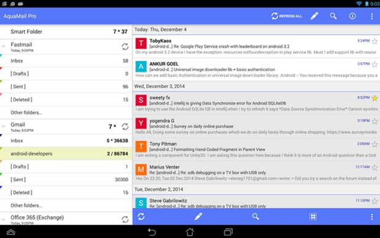Refresh the Gmail account
The image size is (380, 238).
point(125,126)
